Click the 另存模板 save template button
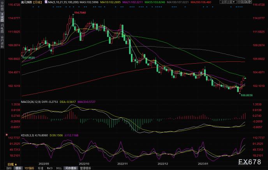The width and height of the screenshot is (268, 170). click(71, 168)
